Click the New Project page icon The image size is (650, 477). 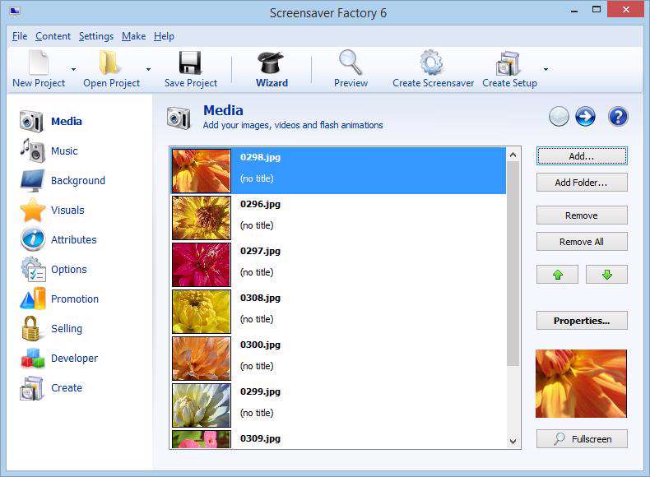[39, 63]
